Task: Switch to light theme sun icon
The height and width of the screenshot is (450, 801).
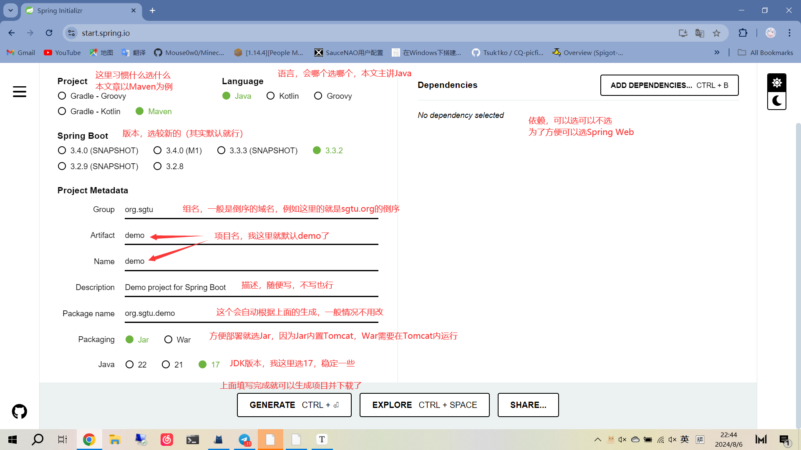Action: coord(777,82)
